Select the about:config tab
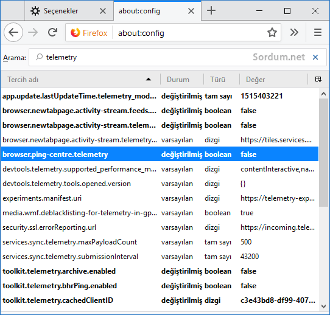Viewport: 330px width, 315px height. coord(157,11)
